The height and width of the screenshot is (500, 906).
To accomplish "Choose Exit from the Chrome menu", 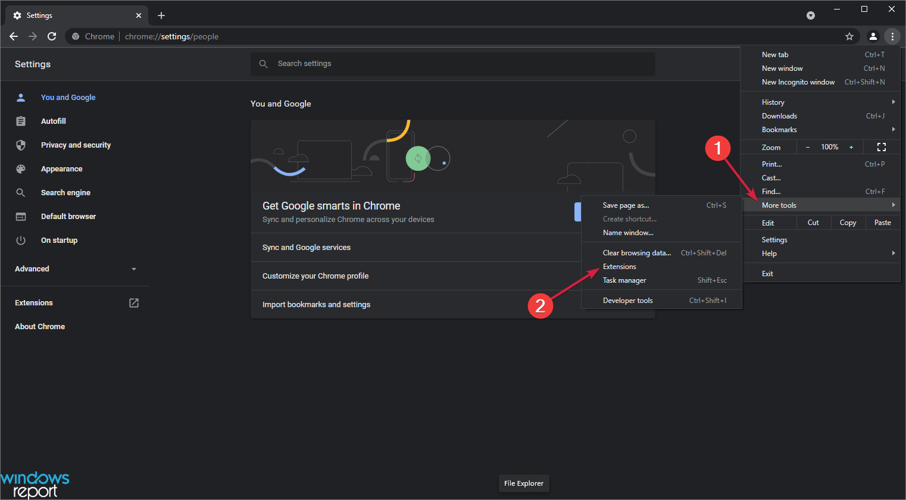I will 821,274.
